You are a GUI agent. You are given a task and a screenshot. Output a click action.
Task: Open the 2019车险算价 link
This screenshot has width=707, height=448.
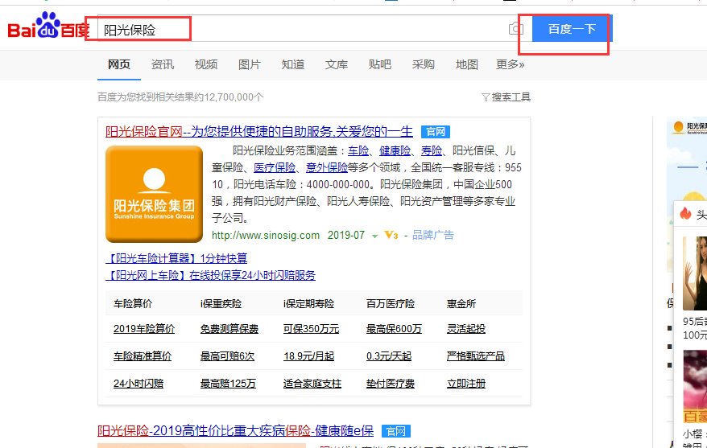[x=144, y=329]
